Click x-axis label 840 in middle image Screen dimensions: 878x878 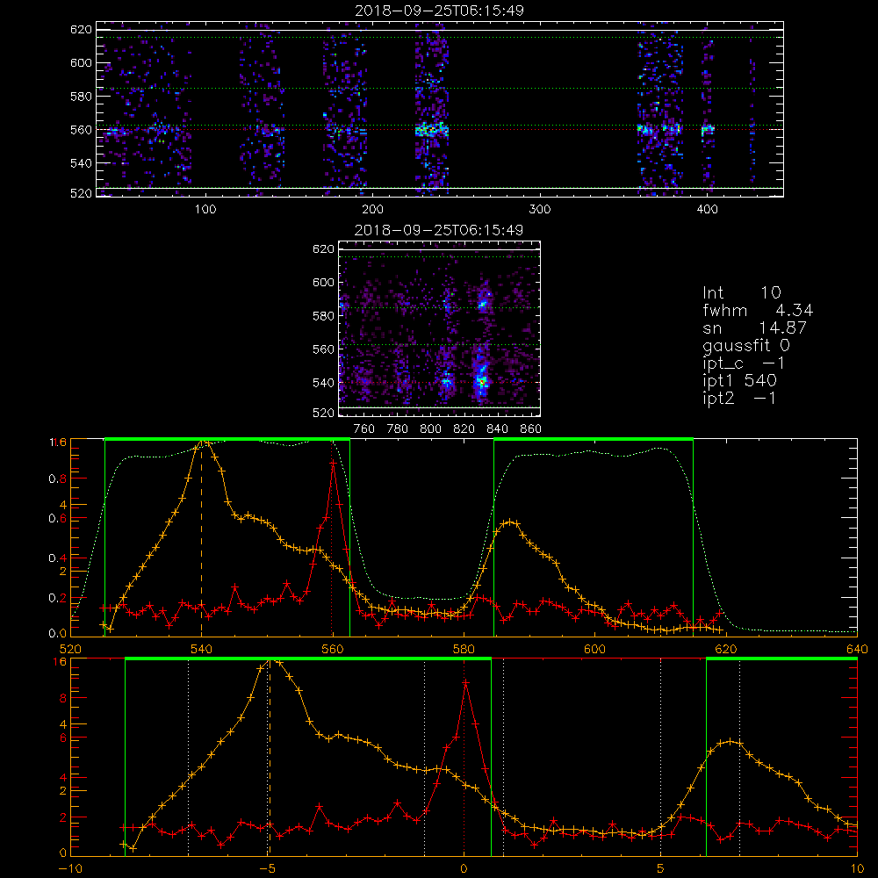(x=497, y=429)
